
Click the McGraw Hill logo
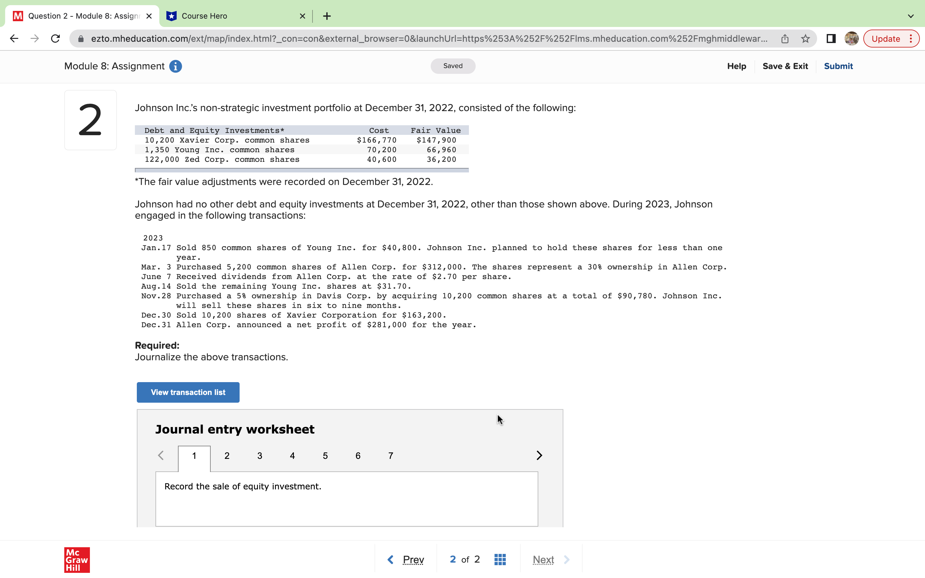[x=77, y=560]
